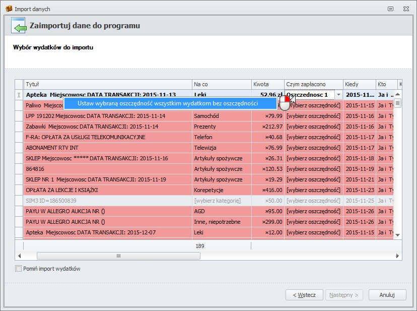Click the row edit indicator beside Apteka row
Screen dimensions: 417x311
(19, 95)
